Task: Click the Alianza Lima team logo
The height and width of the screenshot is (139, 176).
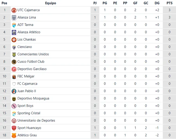Action: [x=14, y=18]
